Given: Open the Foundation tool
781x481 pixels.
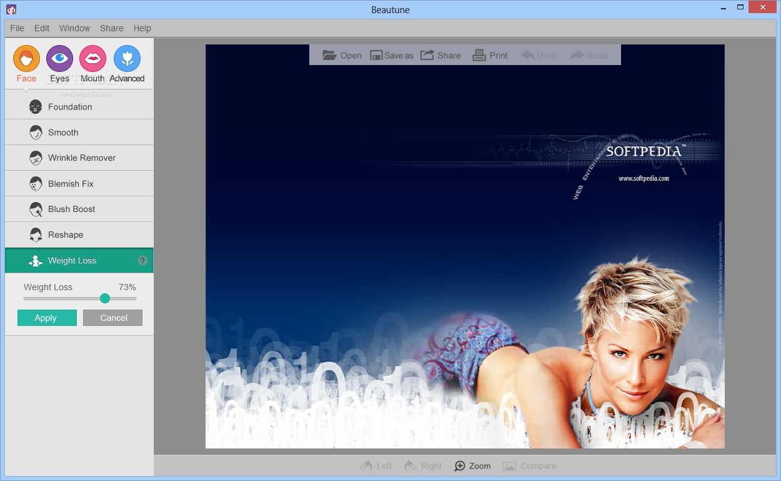Looking at the screenshot, I should coord(79,107).
